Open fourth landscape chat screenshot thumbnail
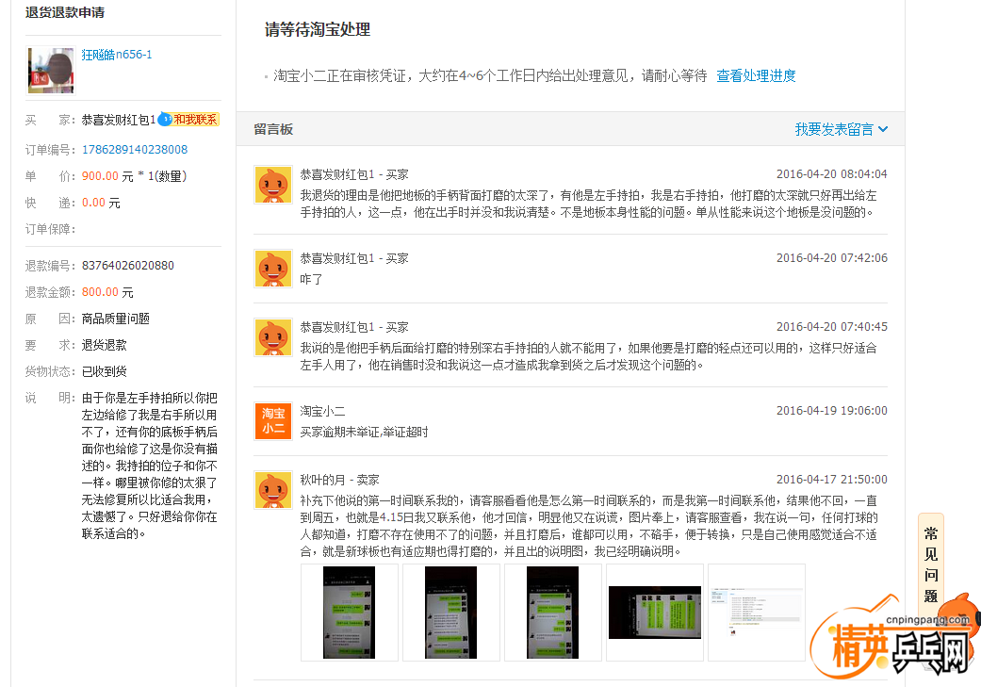 pos(655,613)
